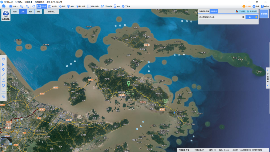Click the zoom out magnifier icon
This screenshot has width=270, height=152.
click(x=27, y=6)
